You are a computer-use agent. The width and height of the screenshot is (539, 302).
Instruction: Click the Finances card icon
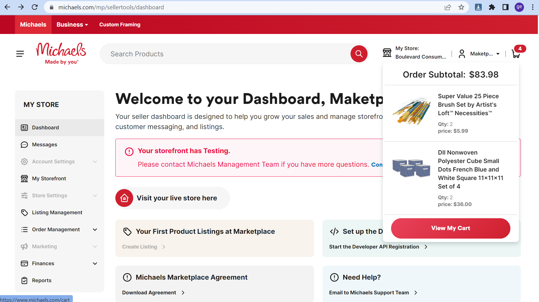point(24,264)
